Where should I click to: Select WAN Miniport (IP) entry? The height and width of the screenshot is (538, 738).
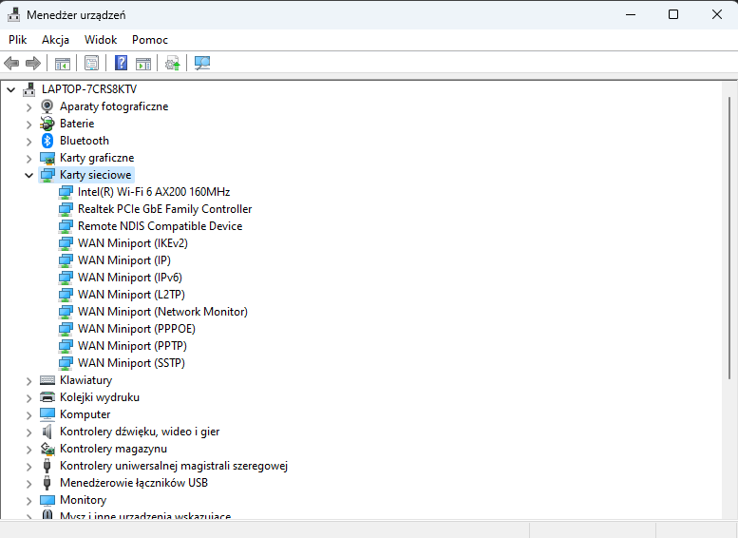pos(124,260)
